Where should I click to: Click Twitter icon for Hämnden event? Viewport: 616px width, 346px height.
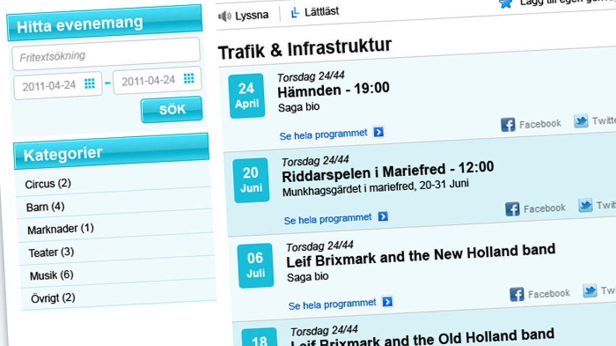point(581,122)
